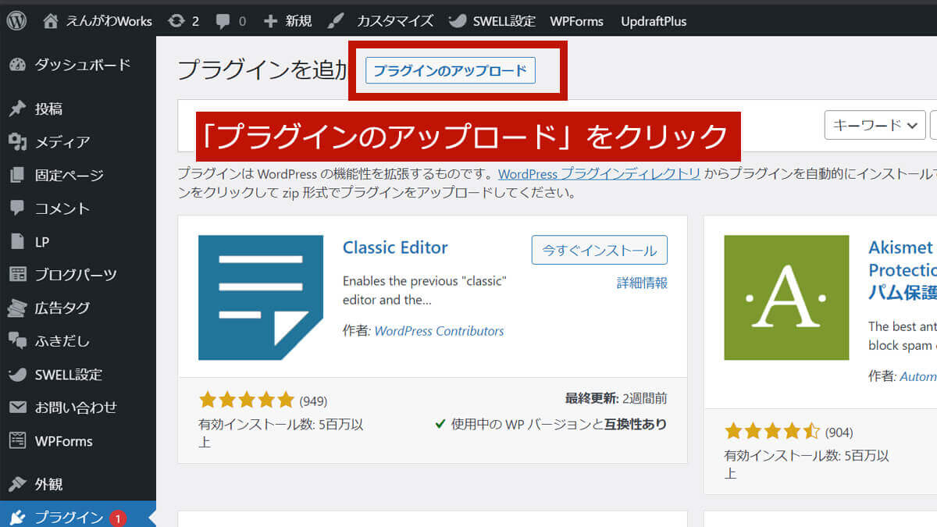Click the Akismet plugin title
The height and width of the screenshot is (527, 937).
click(903, 270)
